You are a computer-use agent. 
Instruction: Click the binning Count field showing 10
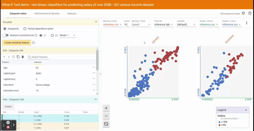click(x=127, y=25)
